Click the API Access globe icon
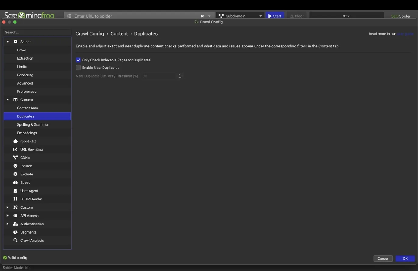The image size is (418, 271). click(x=15, y=216)
